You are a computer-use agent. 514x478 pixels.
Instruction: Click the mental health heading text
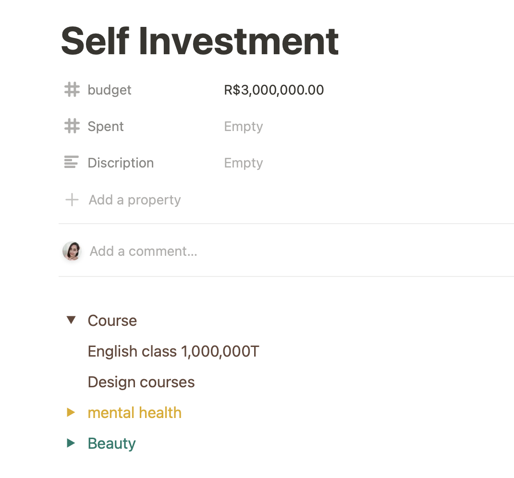(x=135, y=412)
